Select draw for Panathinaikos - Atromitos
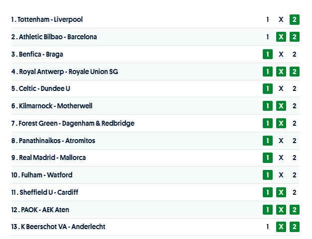The height and width of the screenshot is (239, 312). pos(281,141)
